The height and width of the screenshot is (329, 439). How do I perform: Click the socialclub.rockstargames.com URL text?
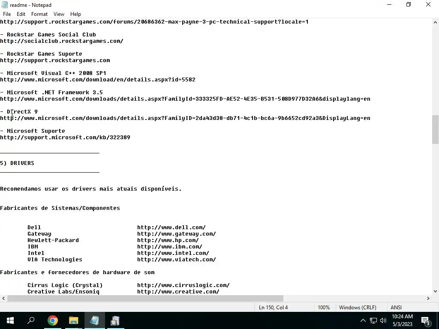62,41
